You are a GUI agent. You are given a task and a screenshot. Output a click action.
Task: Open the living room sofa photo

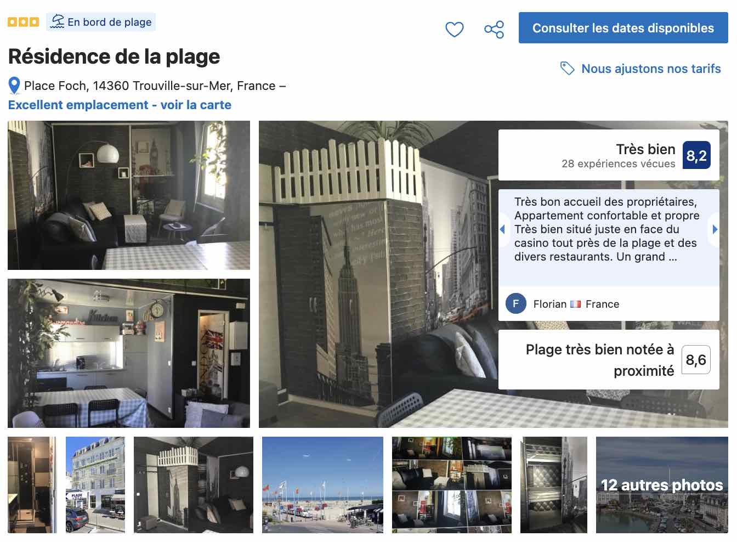[129, 195]
